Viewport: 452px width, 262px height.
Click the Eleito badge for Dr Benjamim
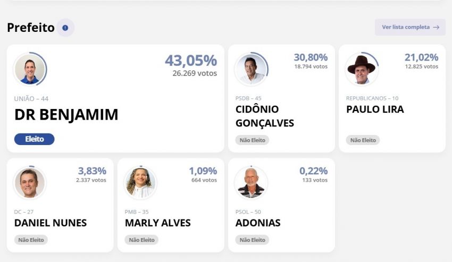click(x=34, y=139)
